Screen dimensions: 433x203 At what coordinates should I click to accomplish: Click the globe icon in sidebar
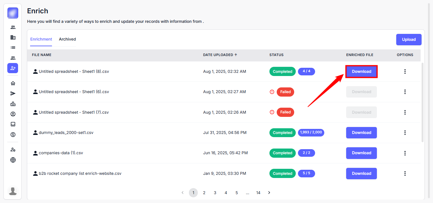point(13,160)
